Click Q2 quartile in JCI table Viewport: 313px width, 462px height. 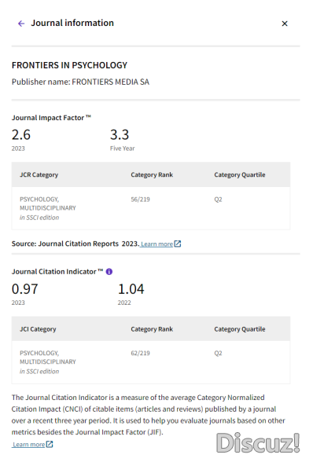point(218,353)
